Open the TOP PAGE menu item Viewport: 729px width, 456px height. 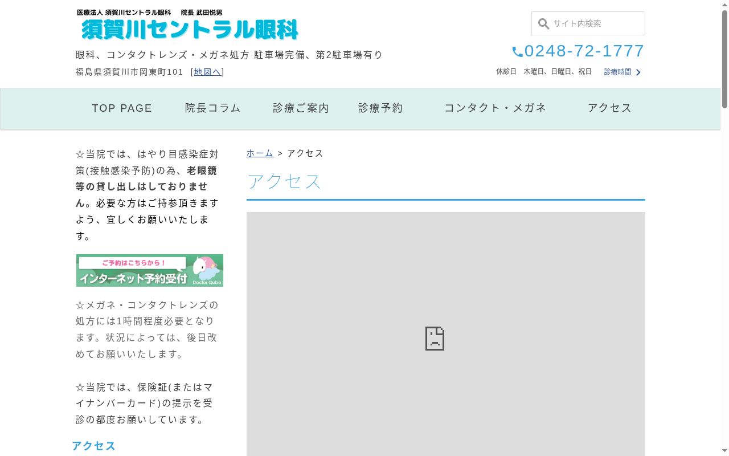point(122,108)
